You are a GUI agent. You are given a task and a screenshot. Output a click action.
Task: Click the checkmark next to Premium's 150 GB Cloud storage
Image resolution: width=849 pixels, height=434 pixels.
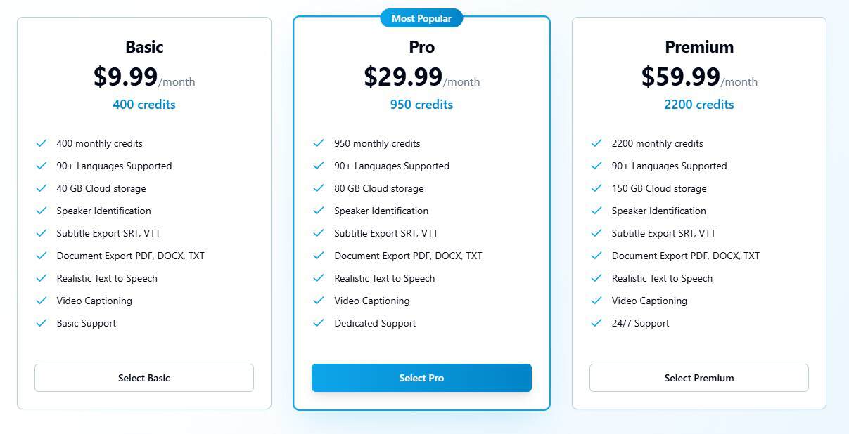[596, 188]
